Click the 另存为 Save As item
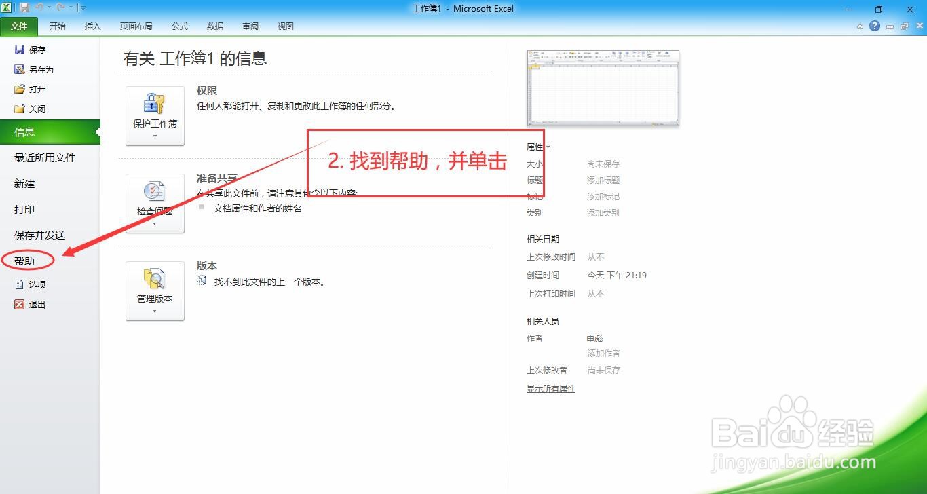This screenshot has height=494, width=927. pyautogui.click(x=34, y=69)
